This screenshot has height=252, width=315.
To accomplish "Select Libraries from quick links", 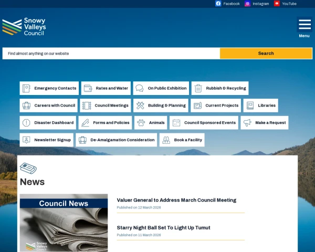I will (x=261, y=106).
